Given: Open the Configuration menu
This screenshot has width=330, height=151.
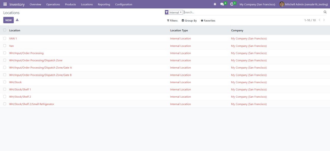Looking at the screenshot, I should coord(123,4).
